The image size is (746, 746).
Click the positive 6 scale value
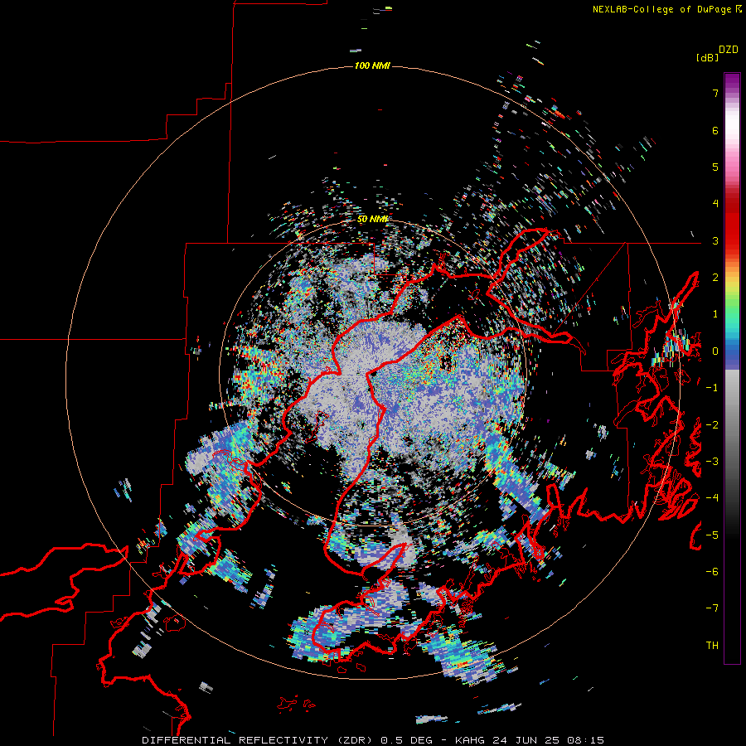coord(715,130)
